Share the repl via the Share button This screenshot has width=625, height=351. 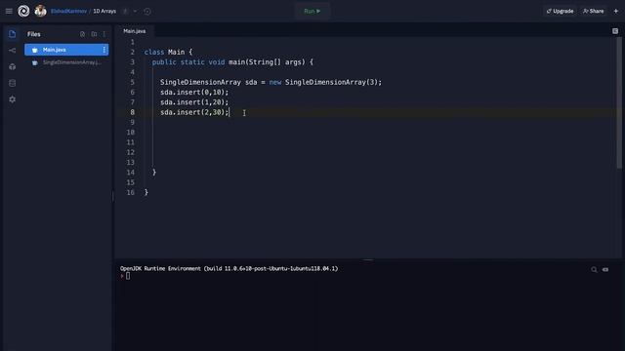(x=593, y=11)
